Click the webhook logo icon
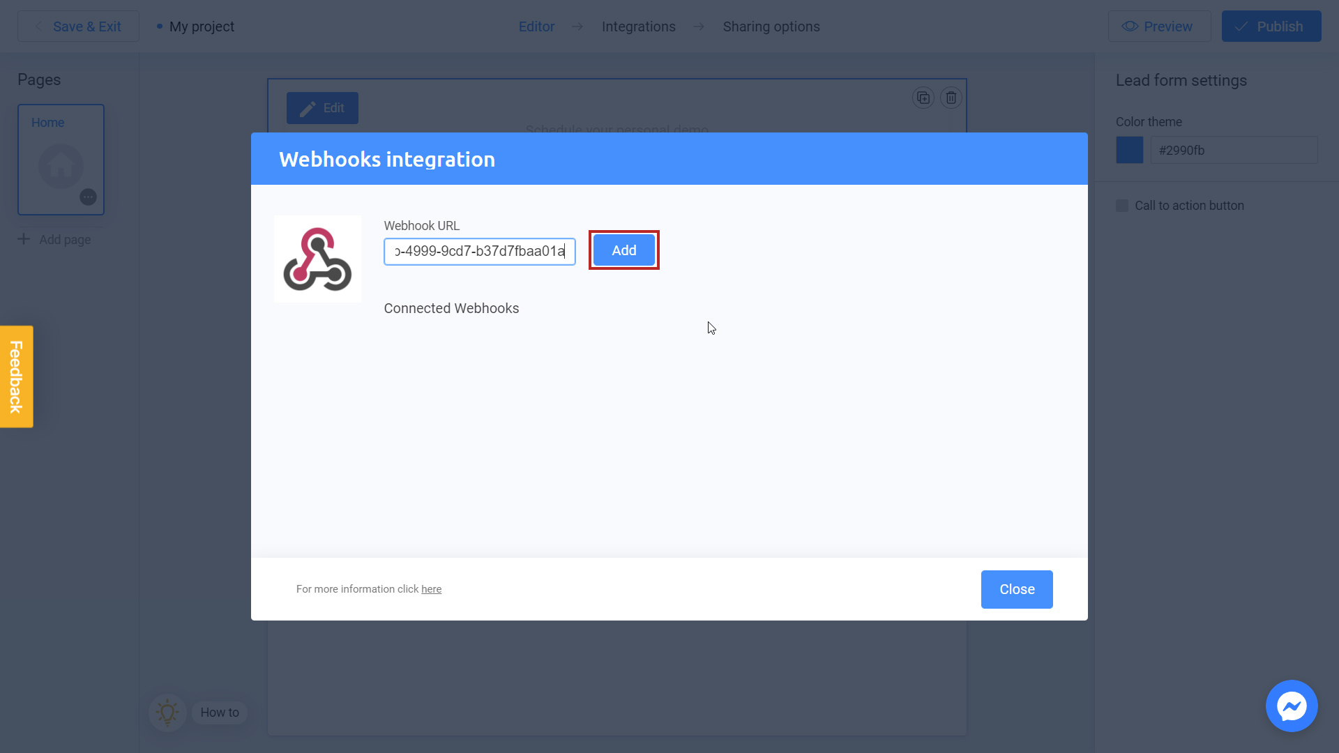Image resolution: width=1339 pixels, height=753 pixels. 317,259
